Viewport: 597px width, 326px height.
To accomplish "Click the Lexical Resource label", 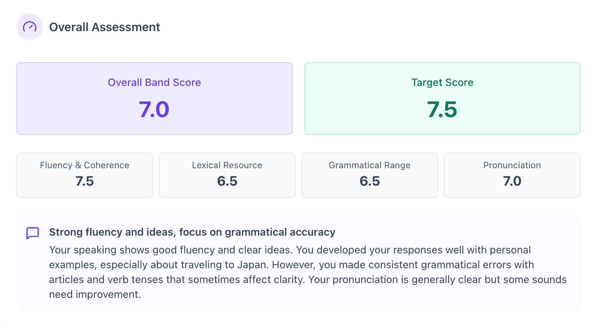I will click(227, 165).
